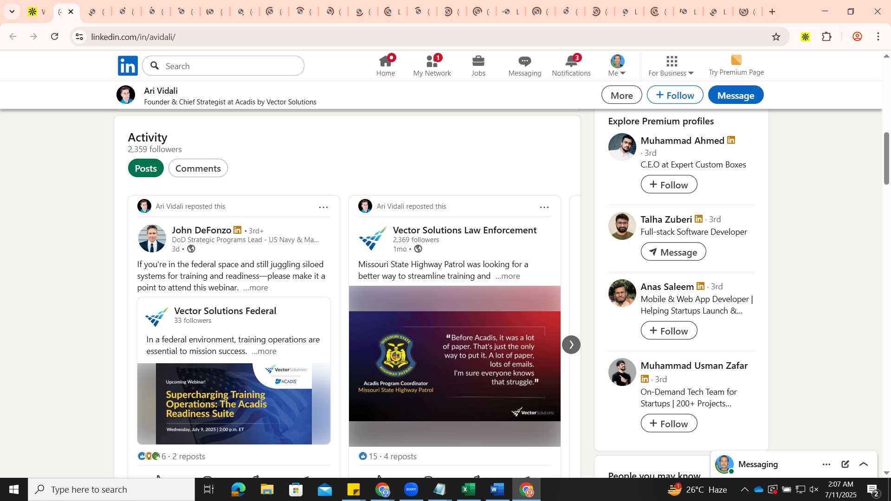Open the Me profile dropdown
The image size is (891, 501).
point(617,65)
